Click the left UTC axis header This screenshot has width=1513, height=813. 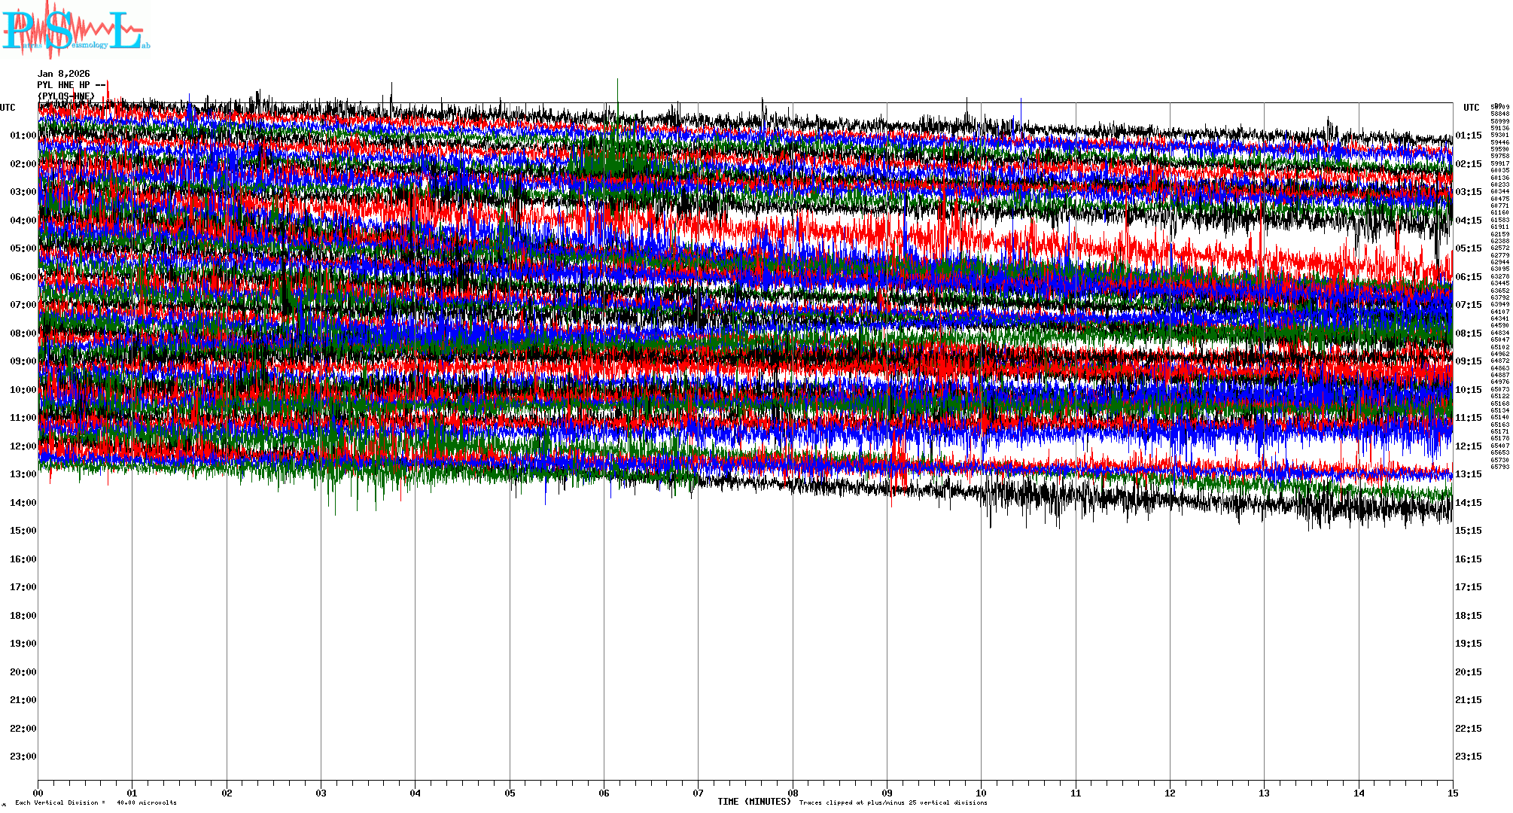8,108
